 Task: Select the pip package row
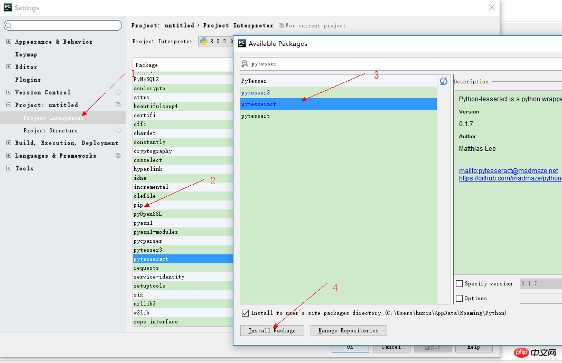pos(183,205)
